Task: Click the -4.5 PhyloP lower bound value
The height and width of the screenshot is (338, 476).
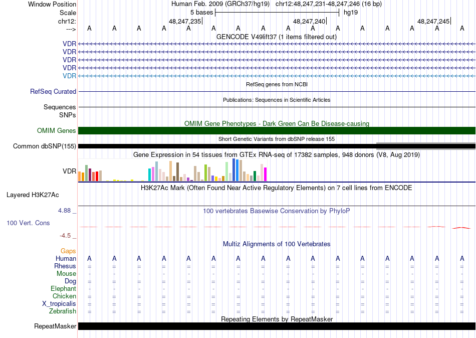Action: coord(65,236)
